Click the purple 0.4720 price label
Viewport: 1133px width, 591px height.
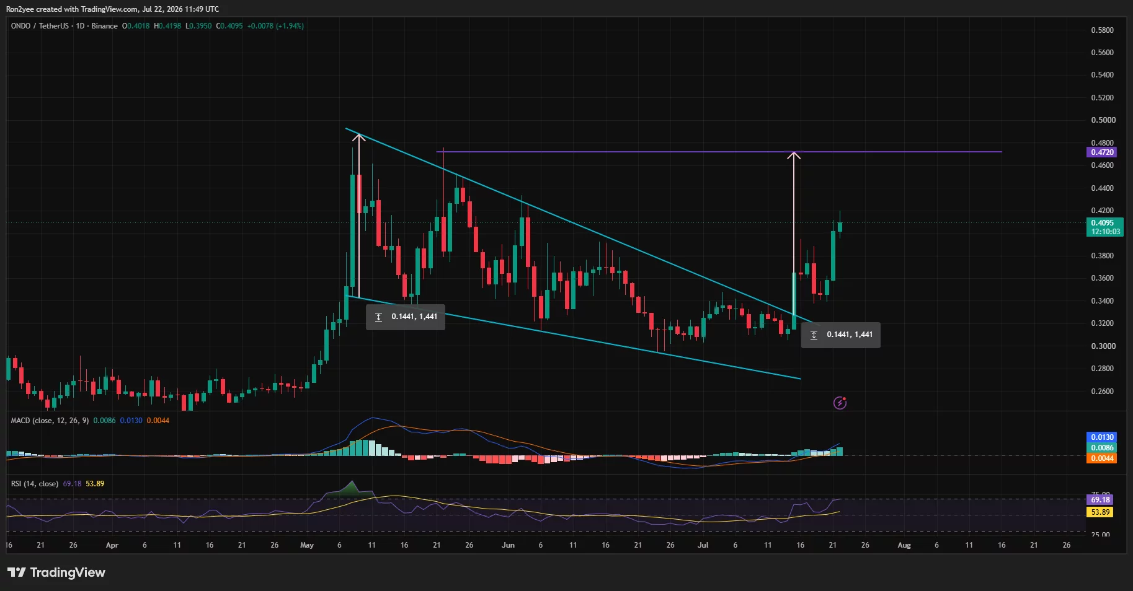1102,152
